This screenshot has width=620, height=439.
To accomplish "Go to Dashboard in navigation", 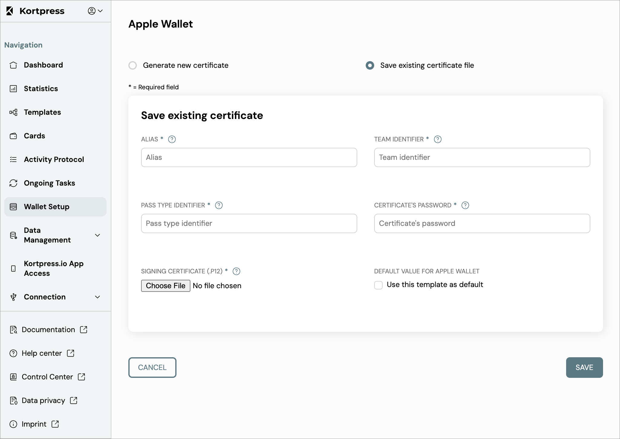I will pyautogui.click(x=55, y=65).
